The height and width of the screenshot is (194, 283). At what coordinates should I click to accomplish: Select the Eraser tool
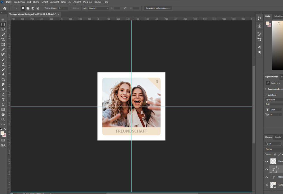pos(3,75)
